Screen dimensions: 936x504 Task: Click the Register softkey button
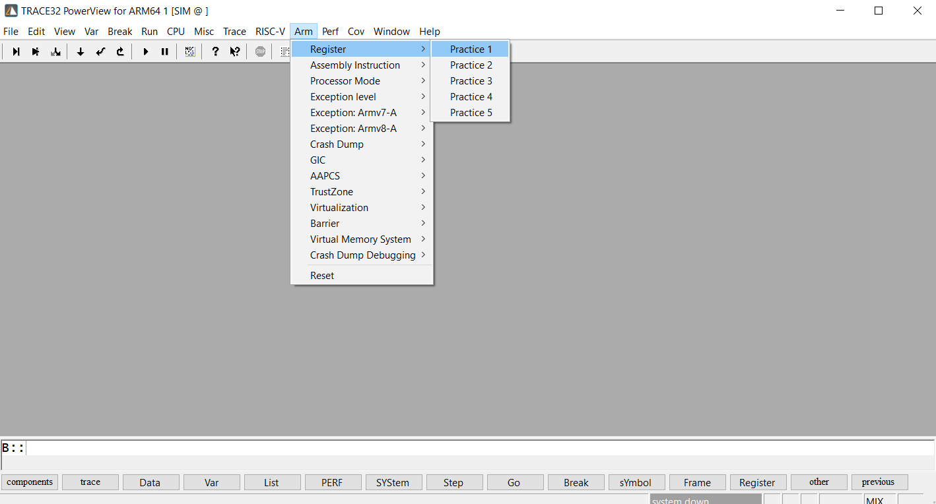pos(758,482)
